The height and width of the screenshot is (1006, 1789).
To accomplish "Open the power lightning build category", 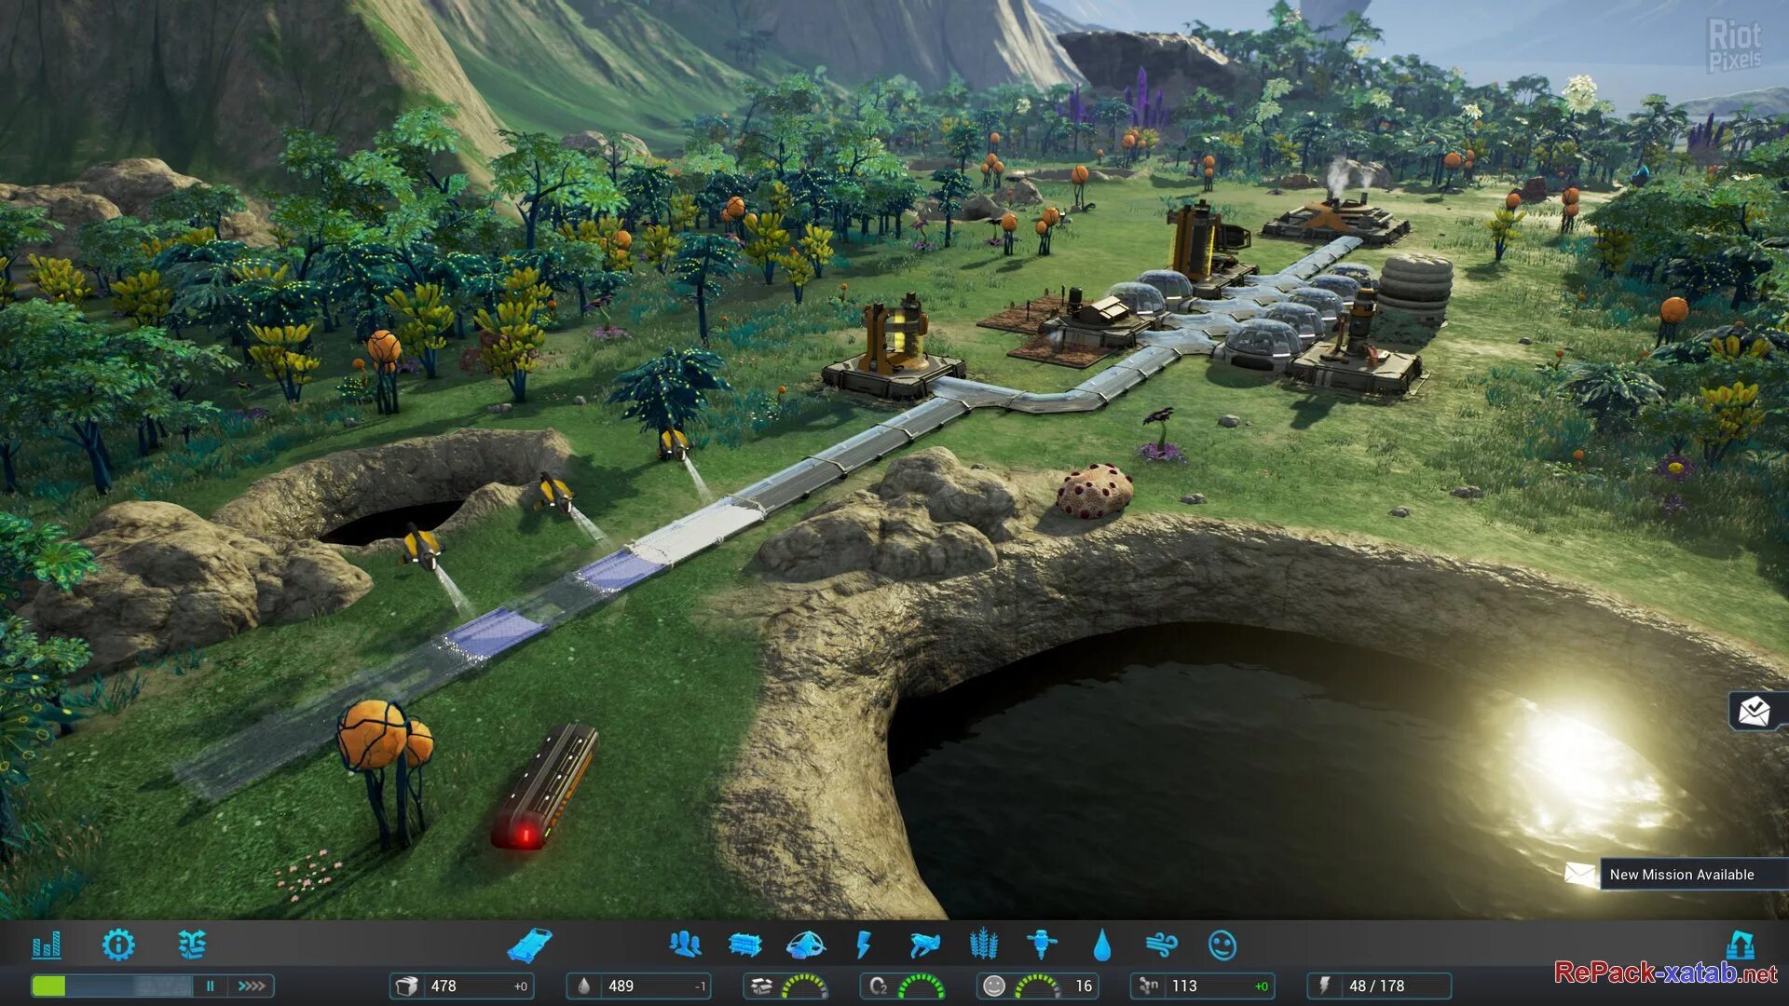I will (x=864, y=945).
